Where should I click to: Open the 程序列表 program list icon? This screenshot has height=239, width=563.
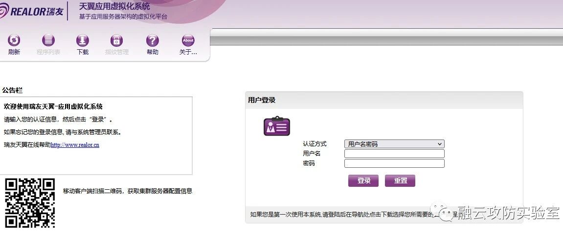(48, 40)
